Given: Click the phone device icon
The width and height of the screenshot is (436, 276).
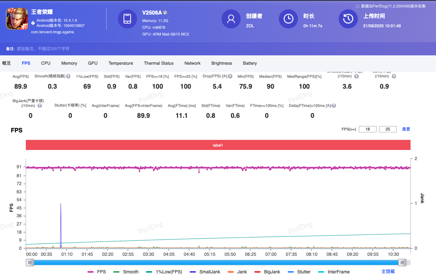Looking at the screenshot, I should (x=127, y=19).
